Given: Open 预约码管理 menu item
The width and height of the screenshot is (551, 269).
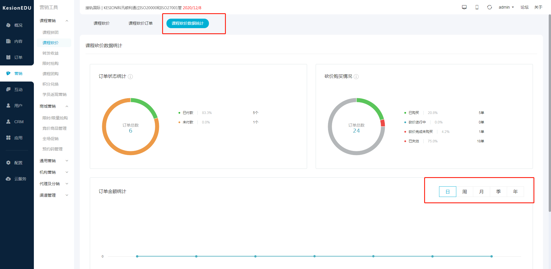Looking at the screenshot, I should pyautogui.click(x=53, y=149).
